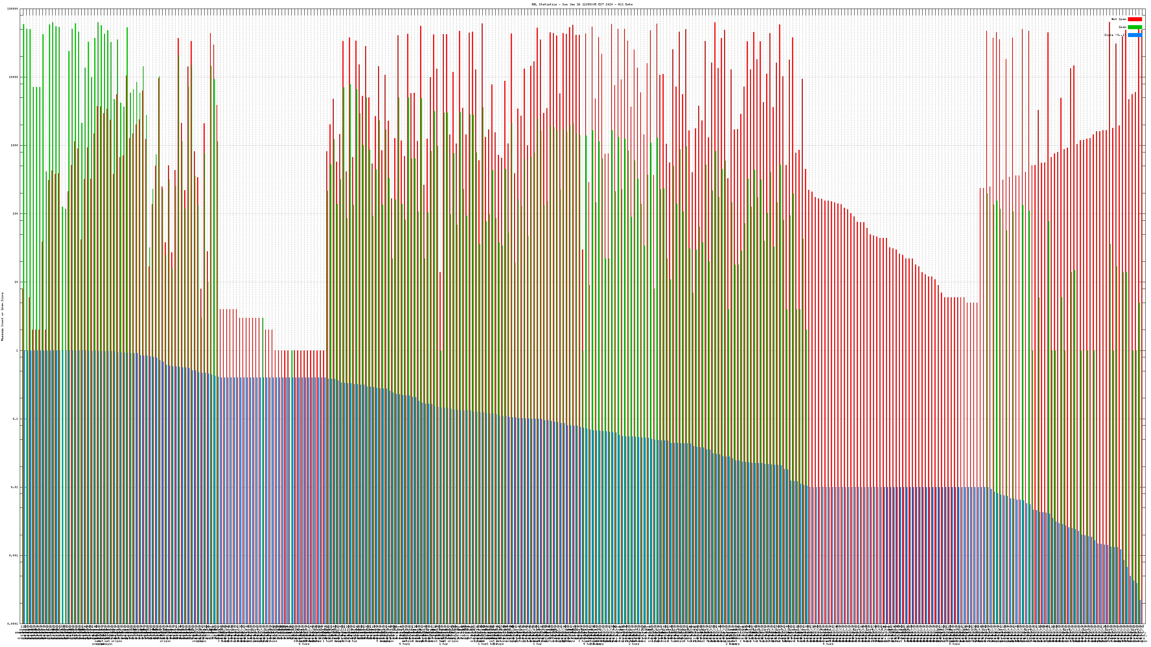Click the 10 y-axis tick label
This screenshot has height=647, width=1151.
point(17,282)
